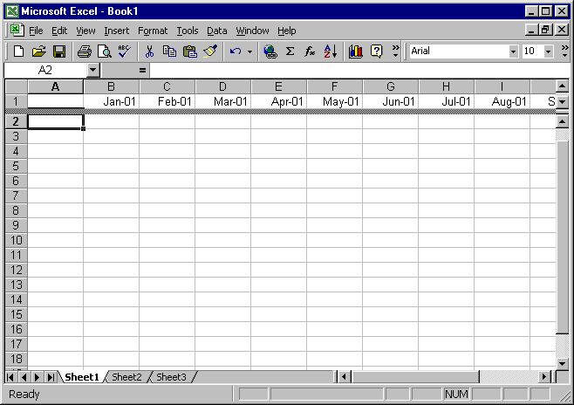Viewport: 574px width, 405px height.
Task: Open Print Preview
Action: 105,51
